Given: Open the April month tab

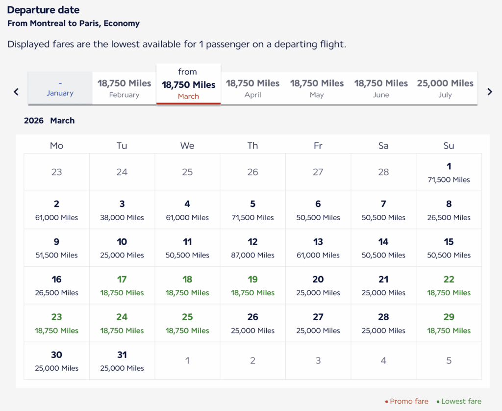Looking at the screenshot, I should coord(252,88).
